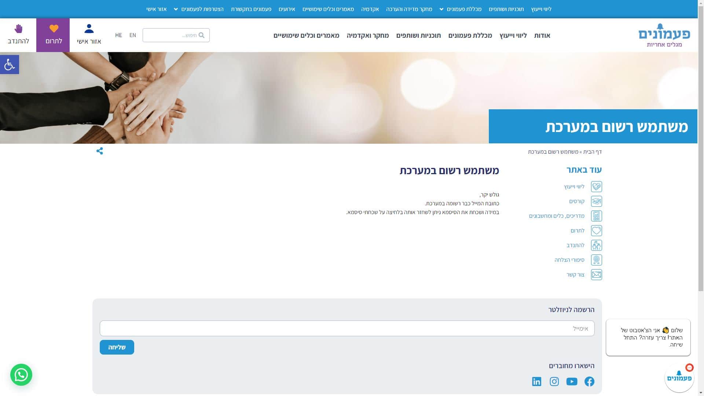
Task: Open the סיפורי הצלחה sidebar link
Action: coord(569,260)
